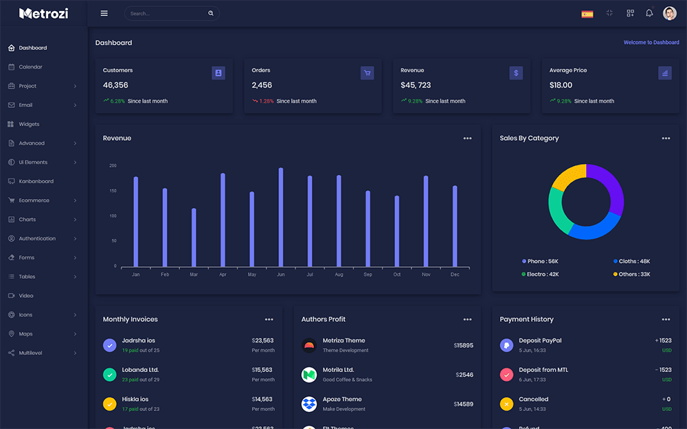
Task: Open Kanbanboard from the sidebar
Action: [x=35, y=181]
